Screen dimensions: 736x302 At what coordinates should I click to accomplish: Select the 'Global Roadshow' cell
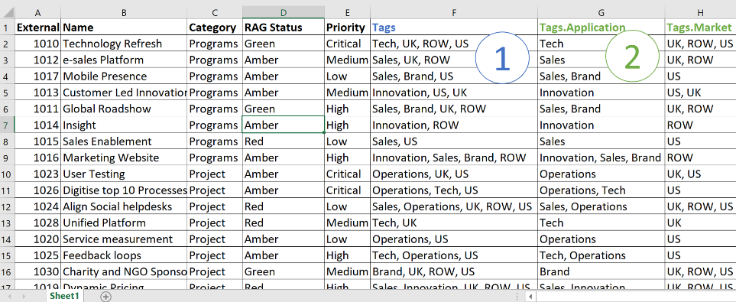124,109
